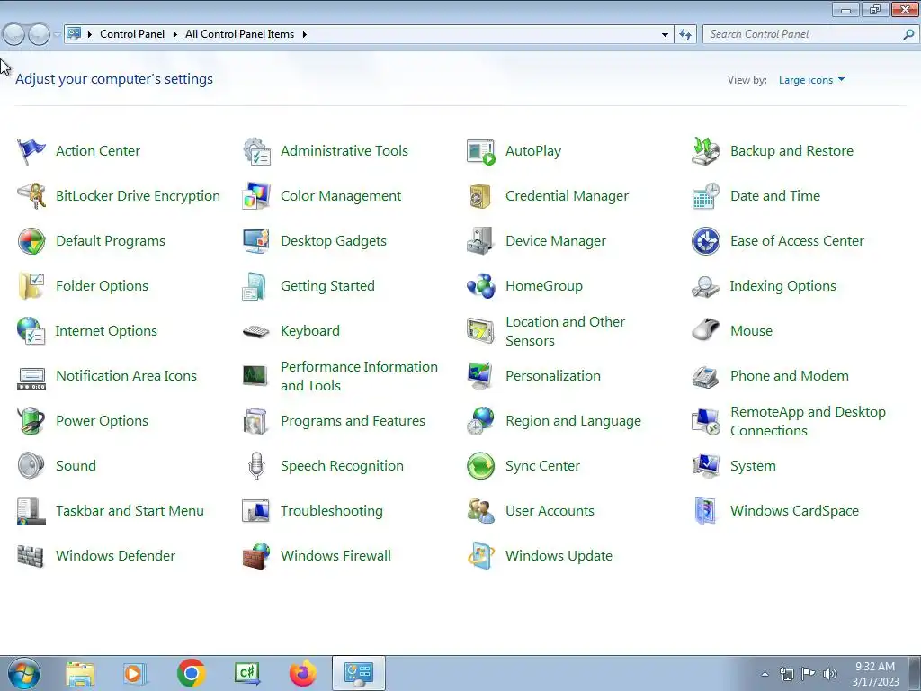Viewport: 921px width, 691px height.
Task: Open the address bar history dropdown arrow
Action: click(665, 35)
